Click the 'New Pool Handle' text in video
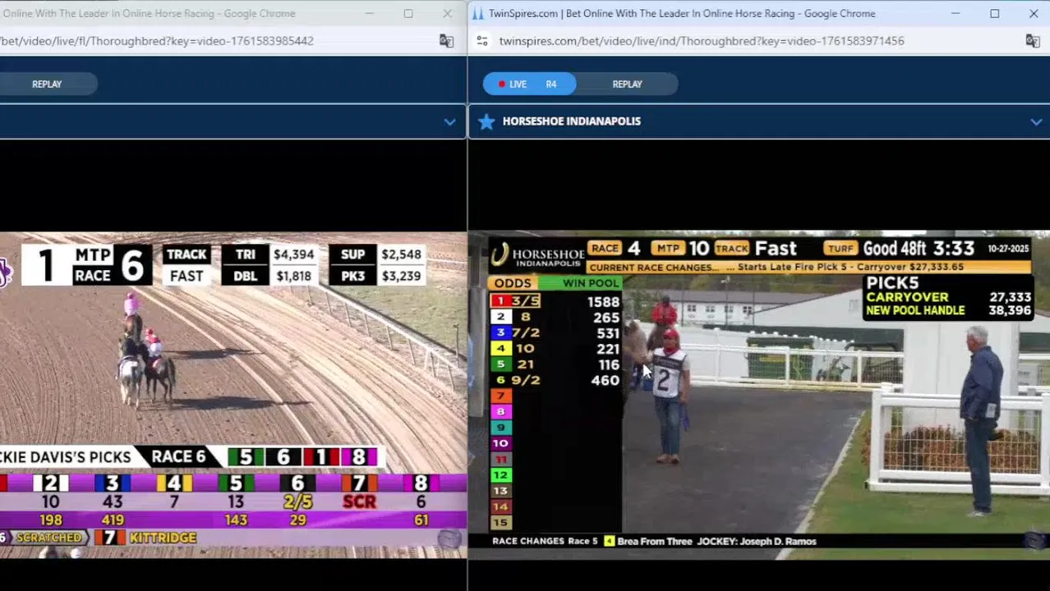 (x=915, y=310)
